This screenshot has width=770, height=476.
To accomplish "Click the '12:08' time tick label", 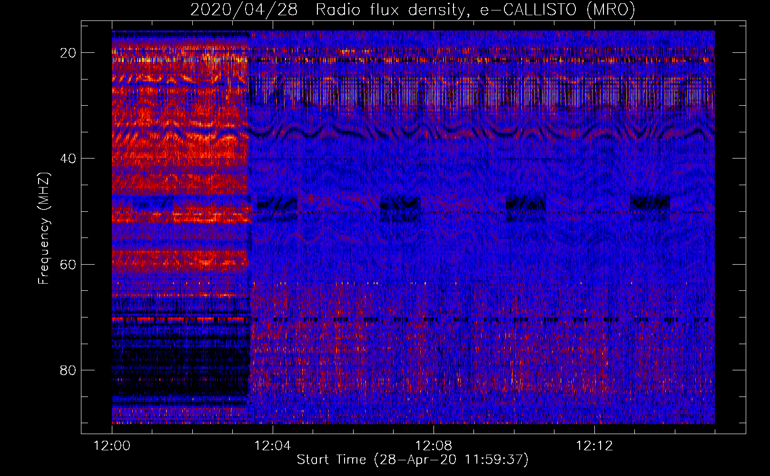I will click(x=434, y=446).
